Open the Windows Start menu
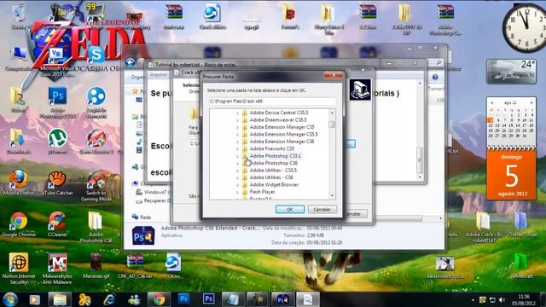546x307 pixels. (x=10, y=299)
